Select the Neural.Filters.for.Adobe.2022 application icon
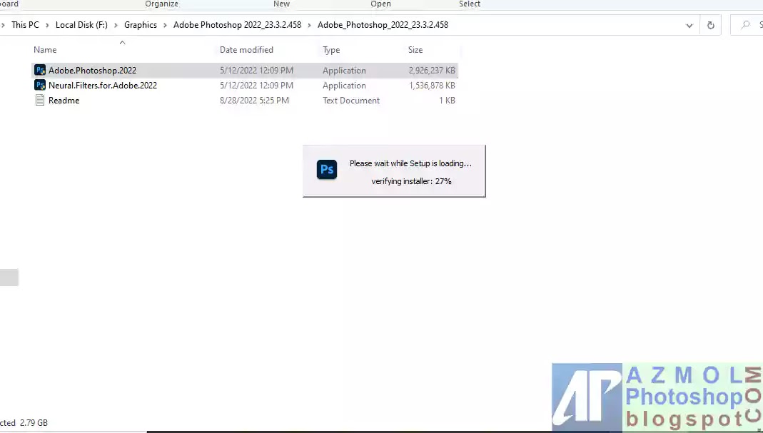 click(40, 85)
